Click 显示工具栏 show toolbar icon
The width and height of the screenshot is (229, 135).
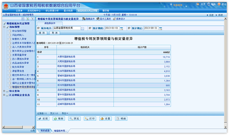98,19
